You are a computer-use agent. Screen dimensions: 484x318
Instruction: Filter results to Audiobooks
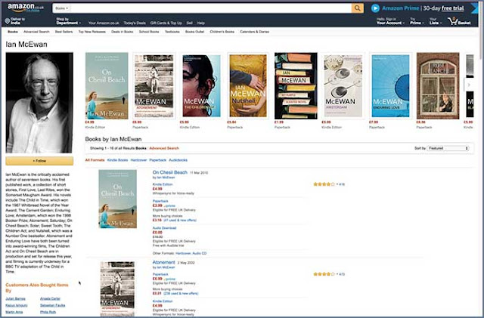pos(178,160)
